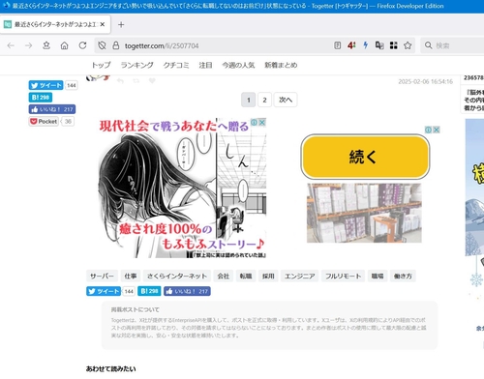Click the 掲載ポストについて heading text
Screen dimensions: 484x379
(x=136, y=309)
